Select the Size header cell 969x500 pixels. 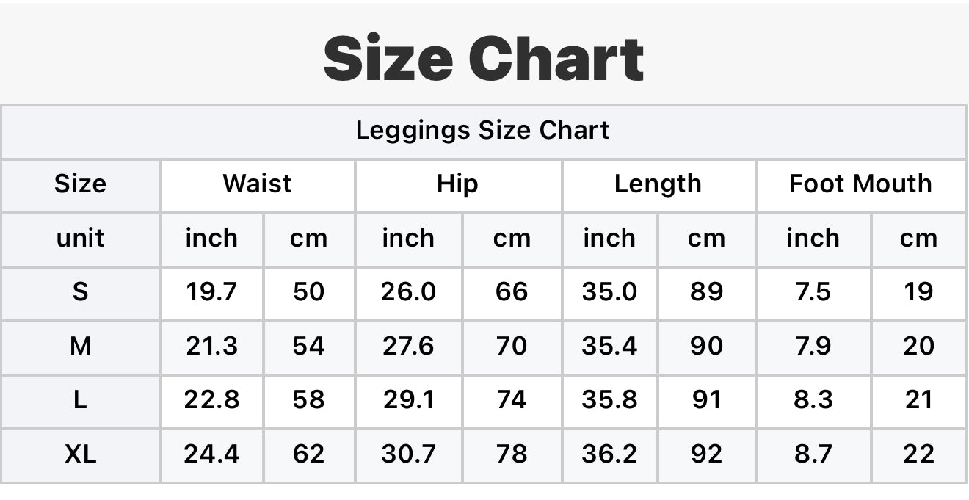click(81, 184)
